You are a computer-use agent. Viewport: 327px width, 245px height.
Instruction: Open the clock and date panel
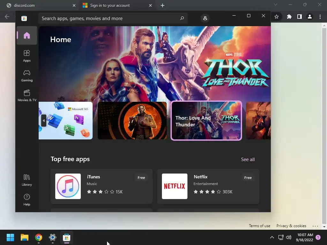pos(305,237)
